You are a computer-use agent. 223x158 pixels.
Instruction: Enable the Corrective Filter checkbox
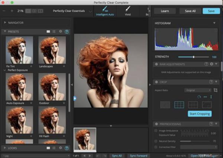pos(155,147)
